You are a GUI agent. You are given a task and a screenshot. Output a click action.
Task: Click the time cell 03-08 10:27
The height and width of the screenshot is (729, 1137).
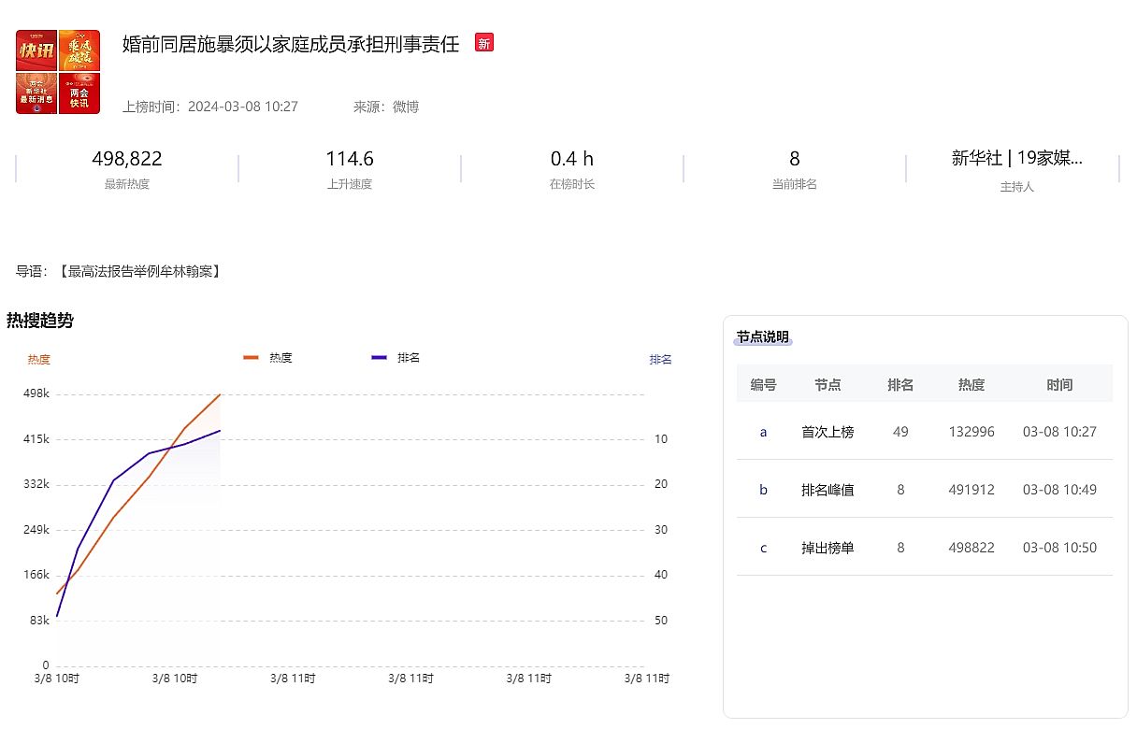click(x=1059, y=432)
